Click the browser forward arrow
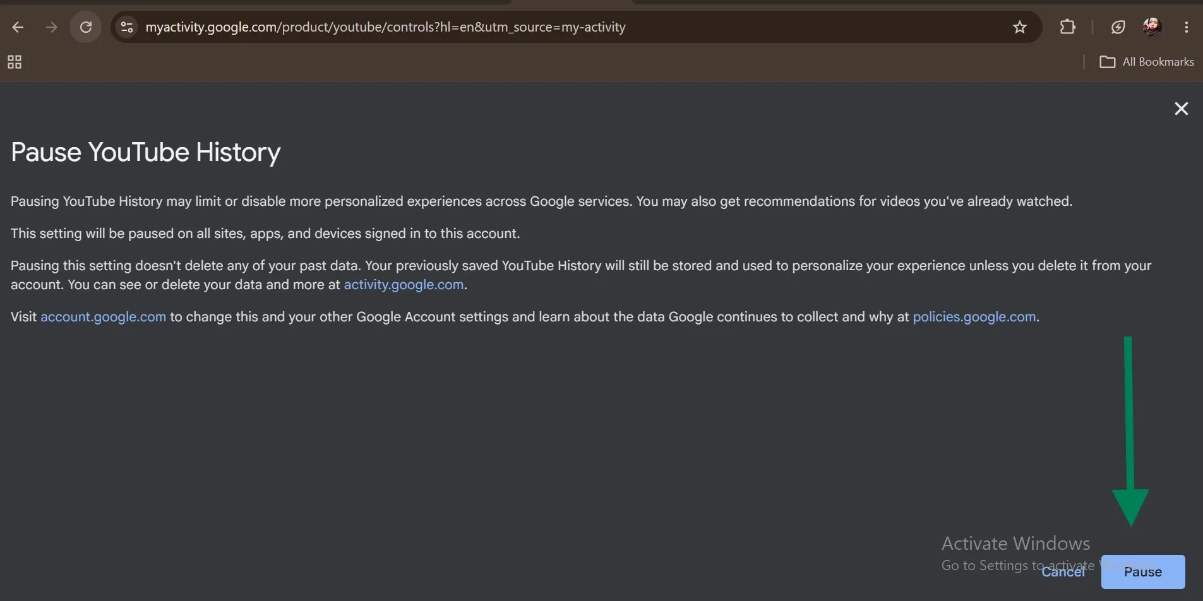The width and height of the screenshot is (1203, 601). [x=52, y=27]
